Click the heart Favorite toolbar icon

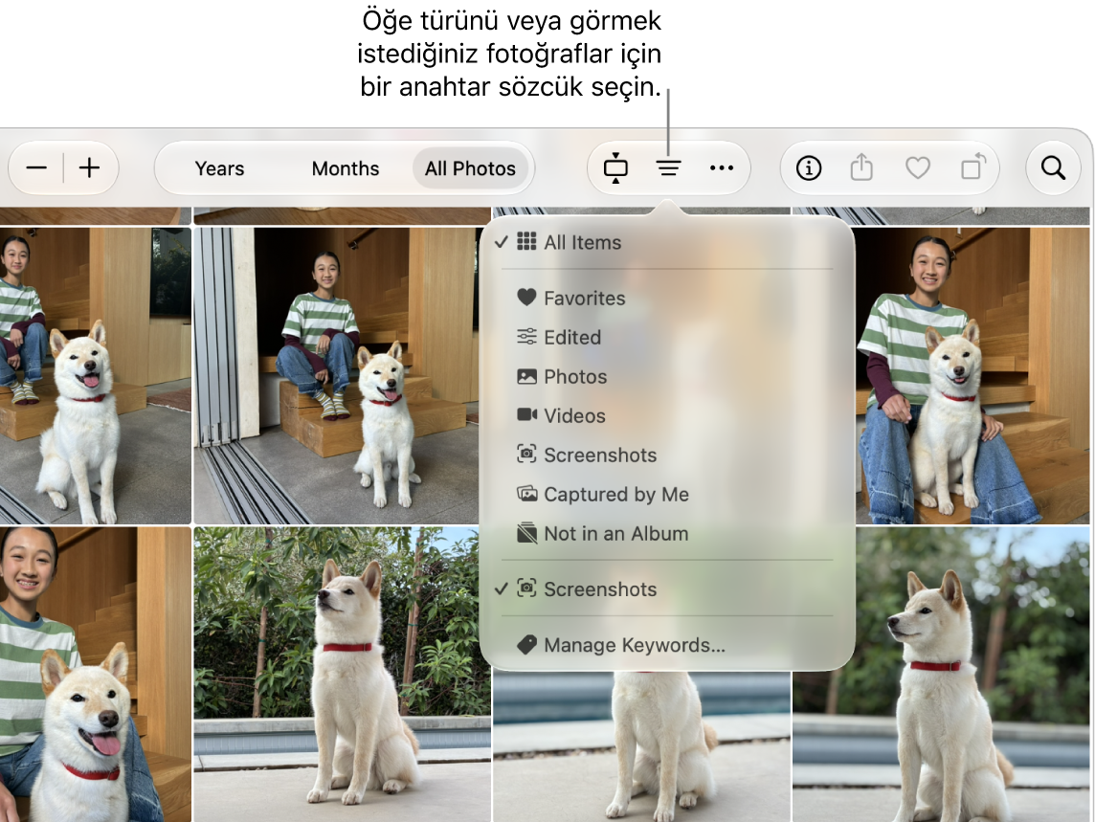917,168
